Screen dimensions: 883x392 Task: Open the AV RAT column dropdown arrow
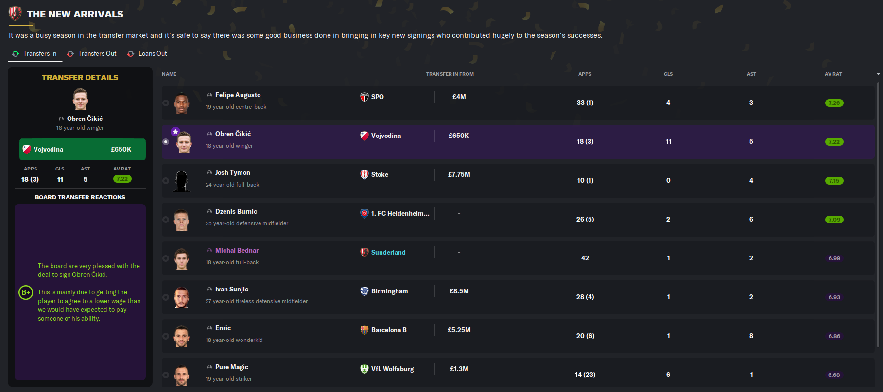[x=878, y=74]
